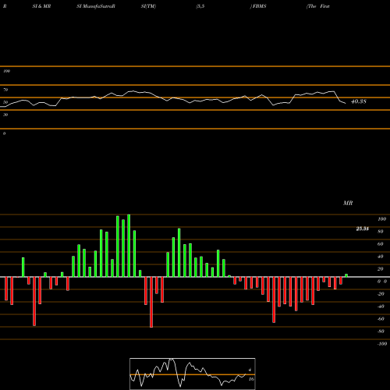This screenshot has width=390, height=390.
Task: Click '(The First' company name text
Action: point(318,6)
